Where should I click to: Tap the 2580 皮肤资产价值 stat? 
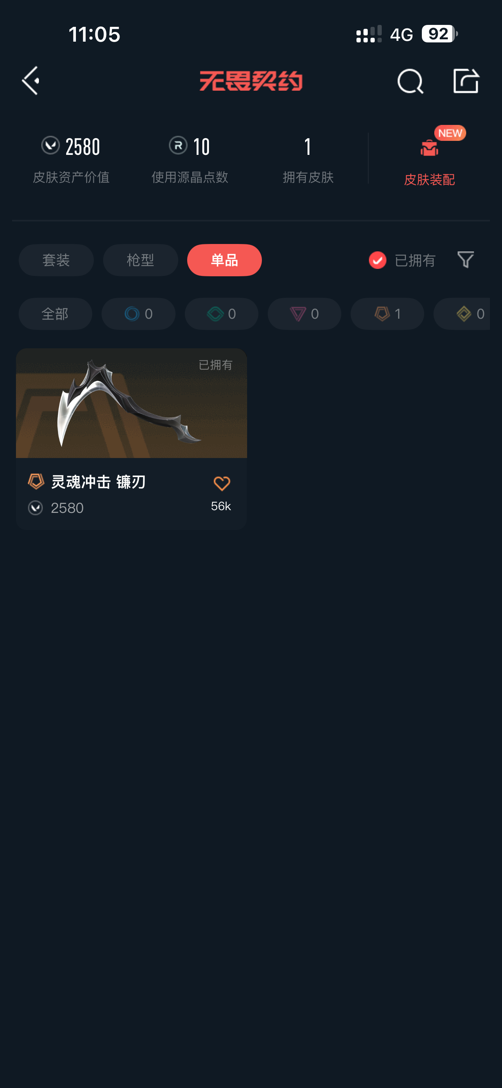[71, 159]
